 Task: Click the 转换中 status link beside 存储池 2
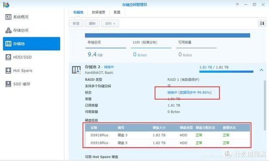[109, 67]
